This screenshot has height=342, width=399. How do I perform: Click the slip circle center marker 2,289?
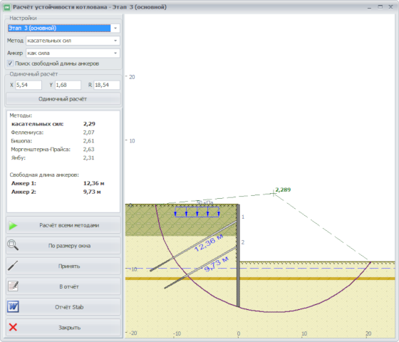pyautogui.click(x=274, y=194)
